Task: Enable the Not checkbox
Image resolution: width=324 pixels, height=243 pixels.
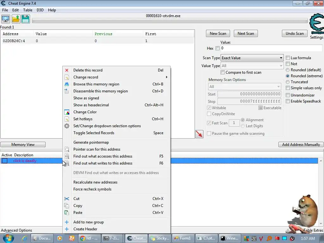Action: (x=288, y=64)
